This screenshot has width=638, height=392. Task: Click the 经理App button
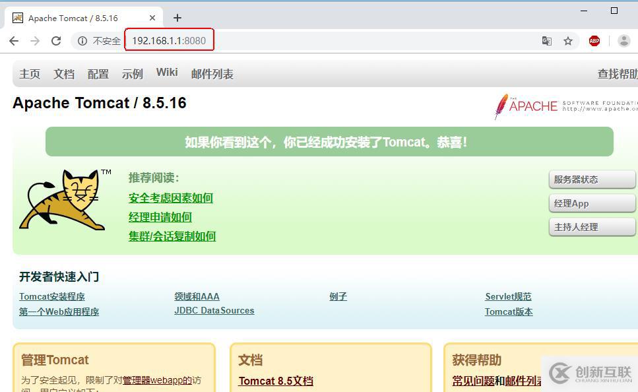(x=592, y=203)
